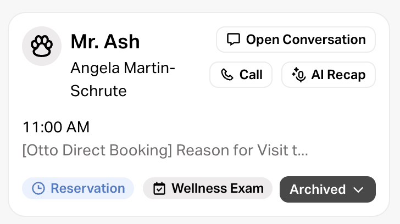Open the Archived status dropdown
The image size is (400, 224).
pos(327,189)
